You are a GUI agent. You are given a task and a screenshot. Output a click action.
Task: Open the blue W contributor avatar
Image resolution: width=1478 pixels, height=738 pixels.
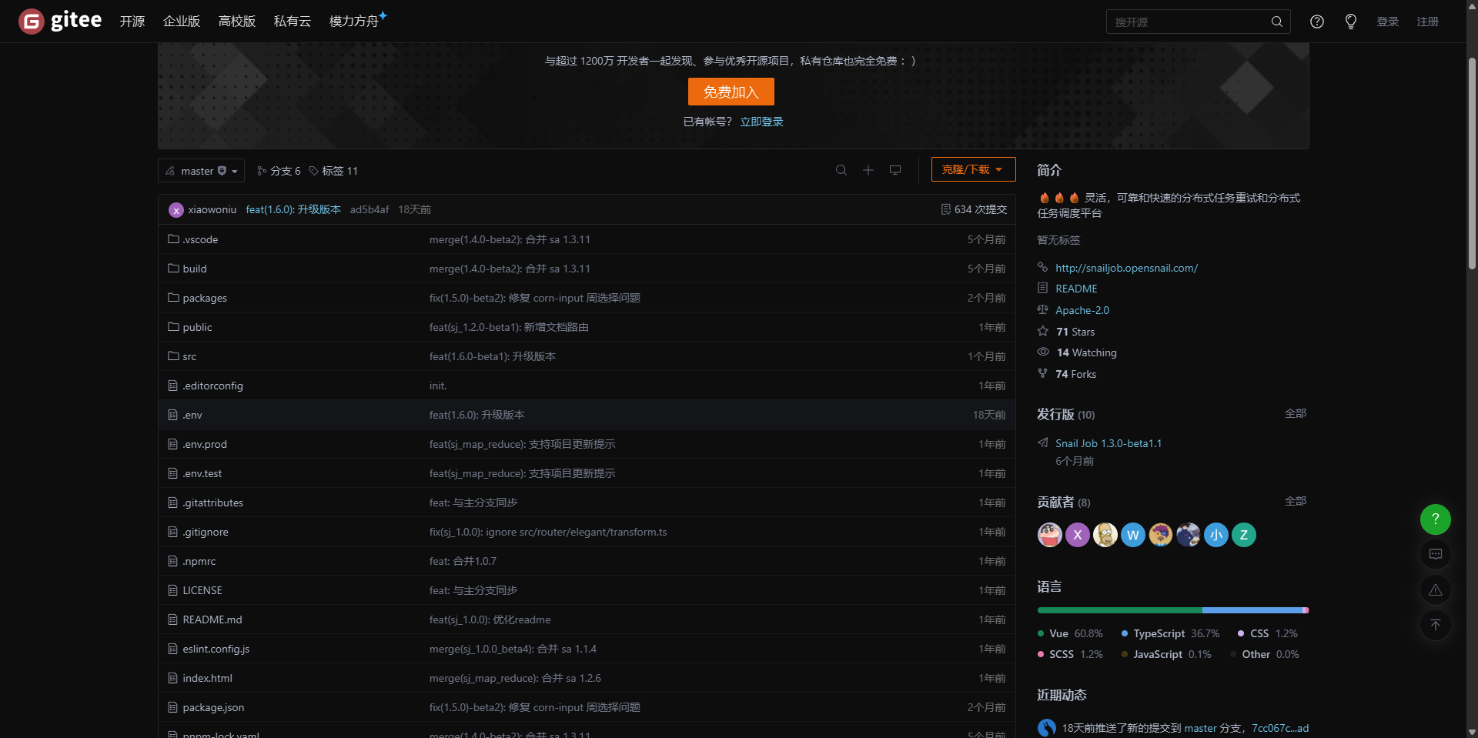pos(1133,535)
